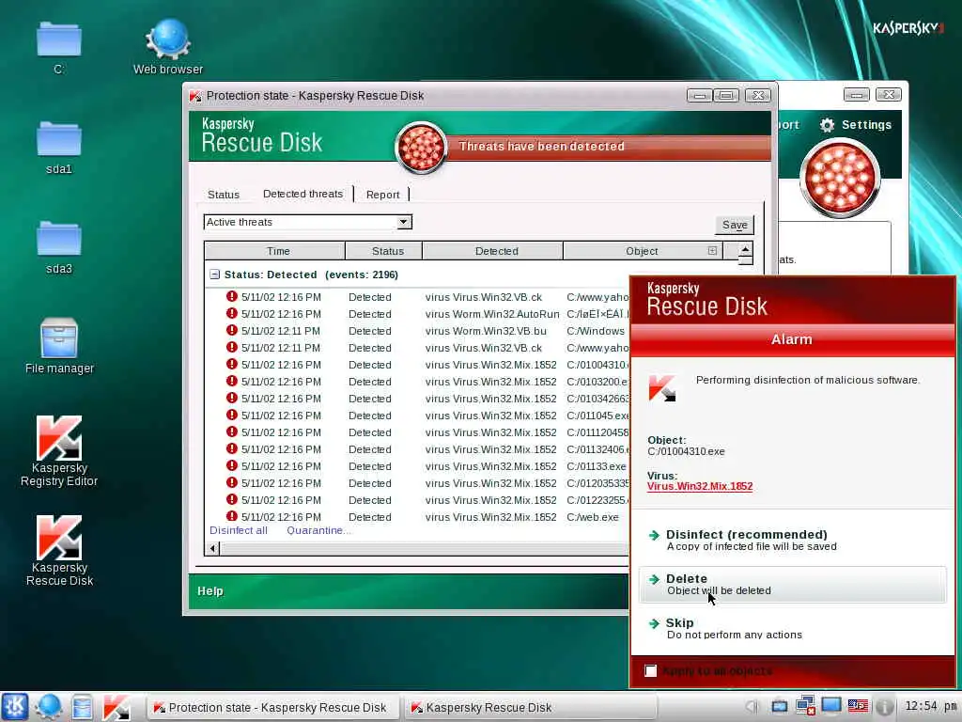
Task: Sort by the Detected column header
Action: 492,250
